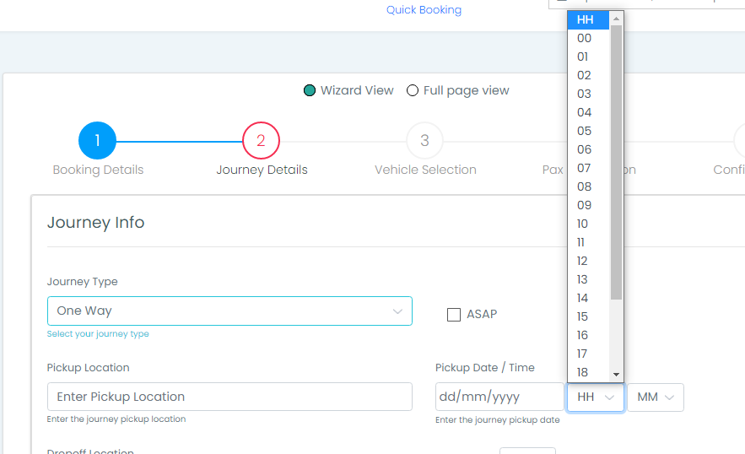Click the dd/mm/yyyy pickup date field
Image resolution: width=745 pixels, height=454 pixels.
point(499,397)
